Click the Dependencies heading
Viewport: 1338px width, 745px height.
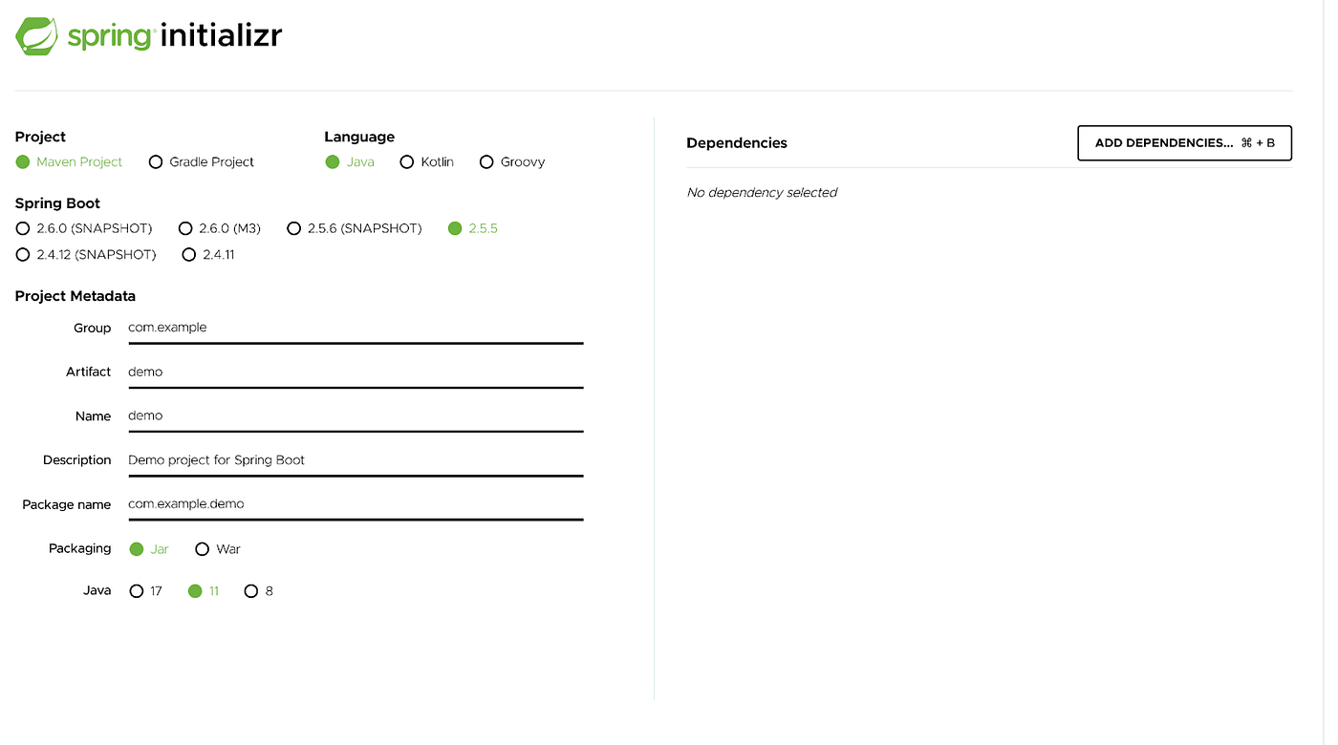coord(737,143)
